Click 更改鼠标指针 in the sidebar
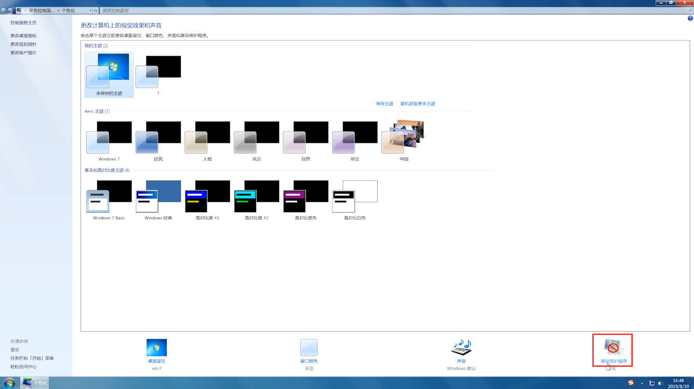694x389 pixels. click(x=24, y=44)
